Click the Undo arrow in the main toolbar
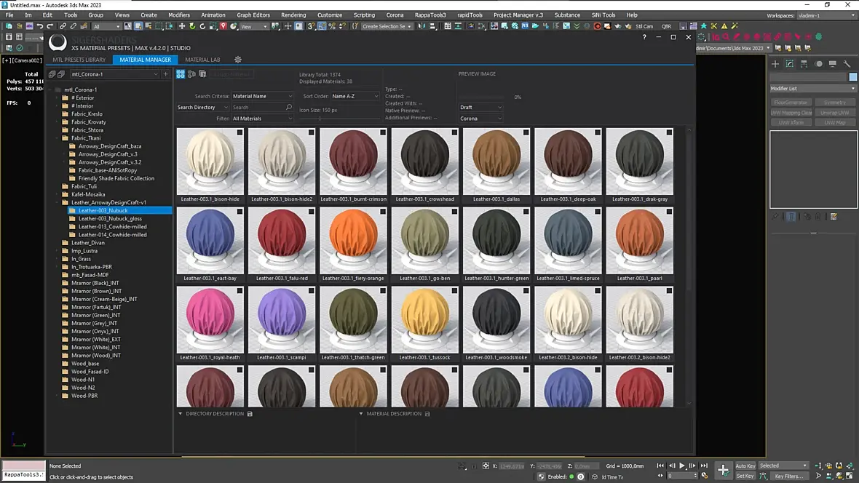Viewport: 859px width, 483px height. pos(40,26)
